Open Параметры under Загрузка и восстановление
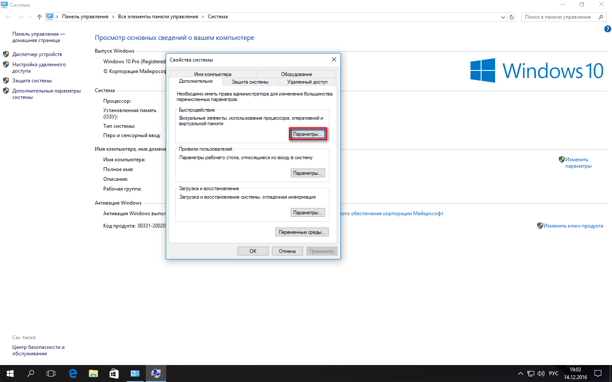The height and width of the screenshot is (382, 612). [x=308, y=213]
